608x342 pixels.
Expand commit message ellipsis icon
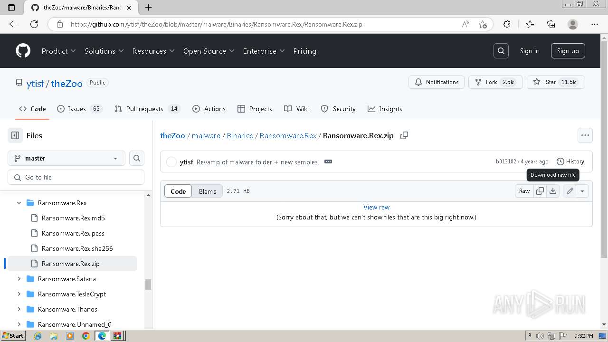(x=328, y=161)
